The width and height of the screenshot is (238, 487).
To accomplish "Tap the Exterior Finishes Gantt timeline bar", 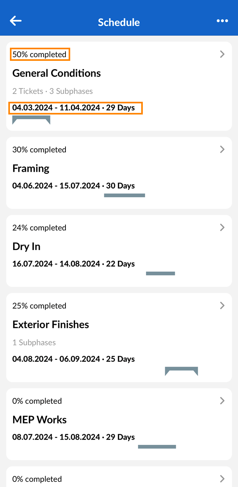I will (181, 370).
